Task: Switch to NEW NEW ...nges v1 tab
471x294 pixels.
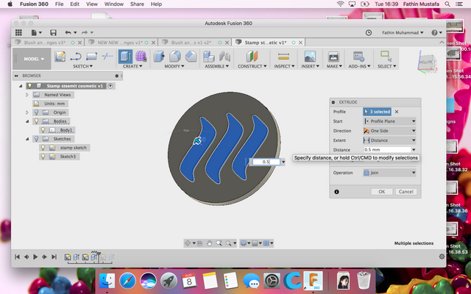Action: click(119, 43)
